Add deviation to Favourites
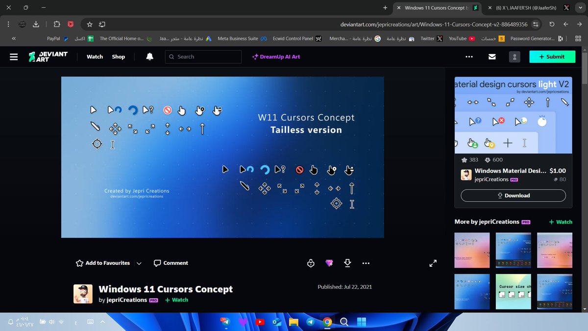The image size is (588, 331). click(x=103, y=263)
